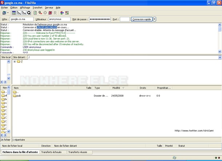Viewport: 222px width, 161px height.
Task: Click the red activity indicator light
Action: tap(219, 158)
